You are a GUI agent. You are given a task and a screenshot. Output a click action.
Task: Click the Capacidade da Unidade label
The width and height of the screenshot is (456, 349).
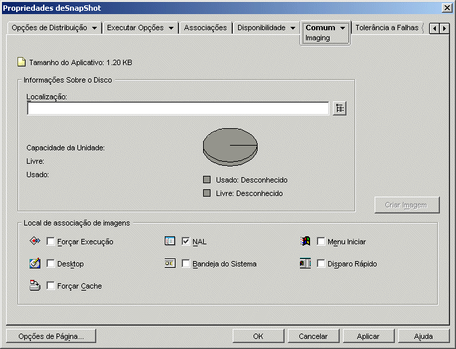coord(65,148)
